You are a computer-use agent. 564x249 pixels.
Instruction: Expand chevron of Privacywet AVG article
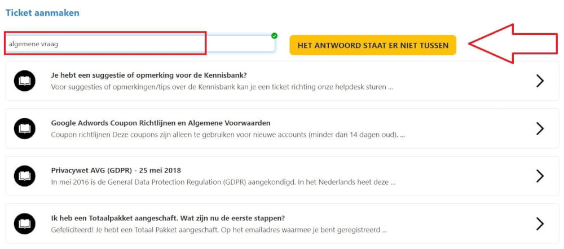click(x=540, y=176)
